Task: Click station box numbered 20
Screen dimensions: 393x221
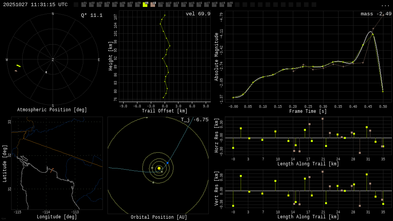Action: tap(230, 5)
